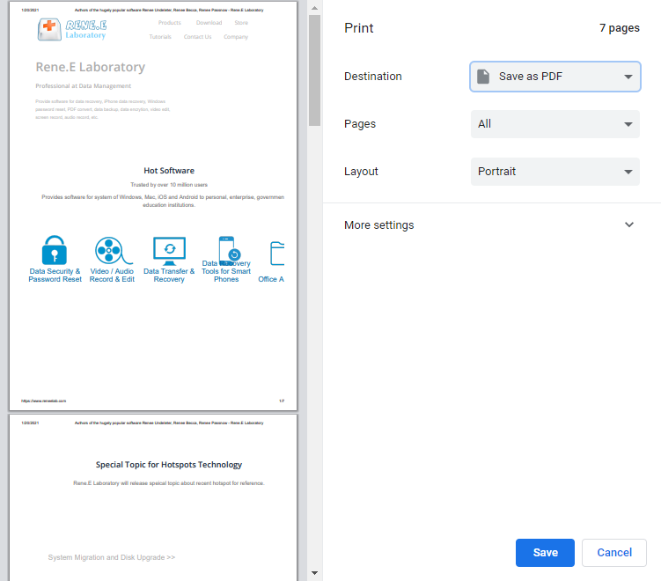Open the Destination dropdown set to Save as PDF
Image resolution: width=661 pixels, height=581 pixels.
coord(555,77)
